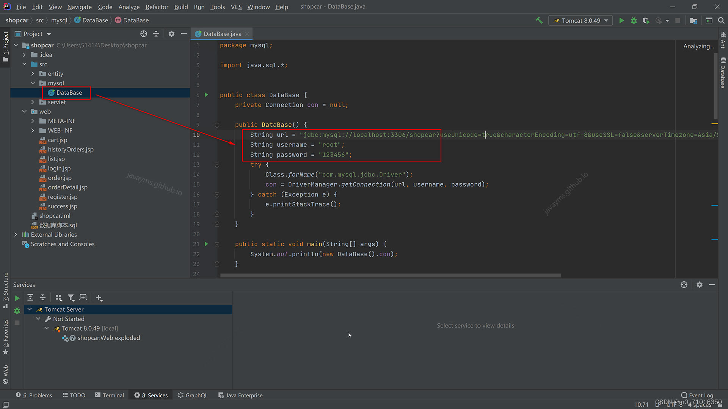Toggle the Terminal tool window

coord(109,395)
